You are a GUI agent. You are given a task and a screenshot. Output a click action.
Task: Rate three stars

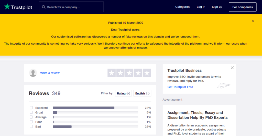(x=129, y=73)
